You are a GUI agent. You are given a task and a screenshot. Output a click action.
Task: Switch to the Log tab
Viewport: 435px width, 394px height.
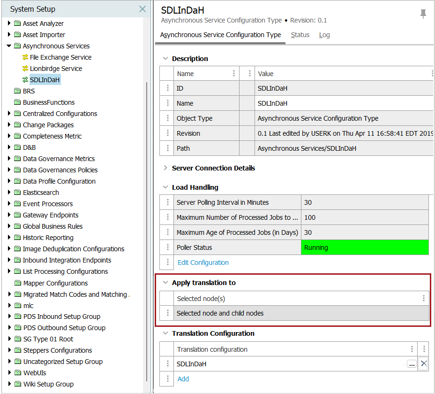(324, 35)
